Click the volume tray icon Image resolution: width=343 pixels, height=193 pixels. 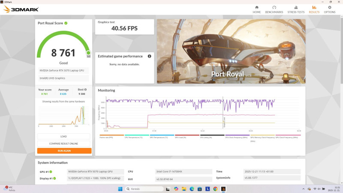pyautogui.click(x=319, y=189)
